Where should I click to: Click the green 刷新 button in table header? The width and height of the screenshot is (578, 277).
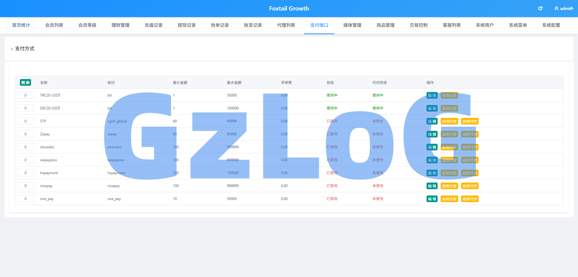26,82
